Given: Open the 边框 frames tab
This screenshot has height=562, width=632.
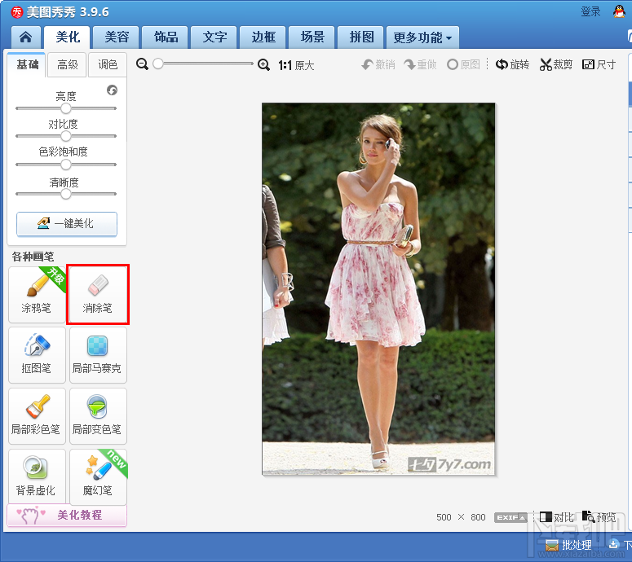Looking at the screenshot, I should 263,37.
